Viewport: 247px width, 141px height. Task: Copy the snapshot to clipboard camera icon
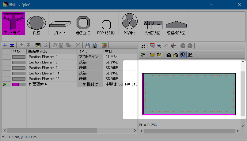point(176,55)
